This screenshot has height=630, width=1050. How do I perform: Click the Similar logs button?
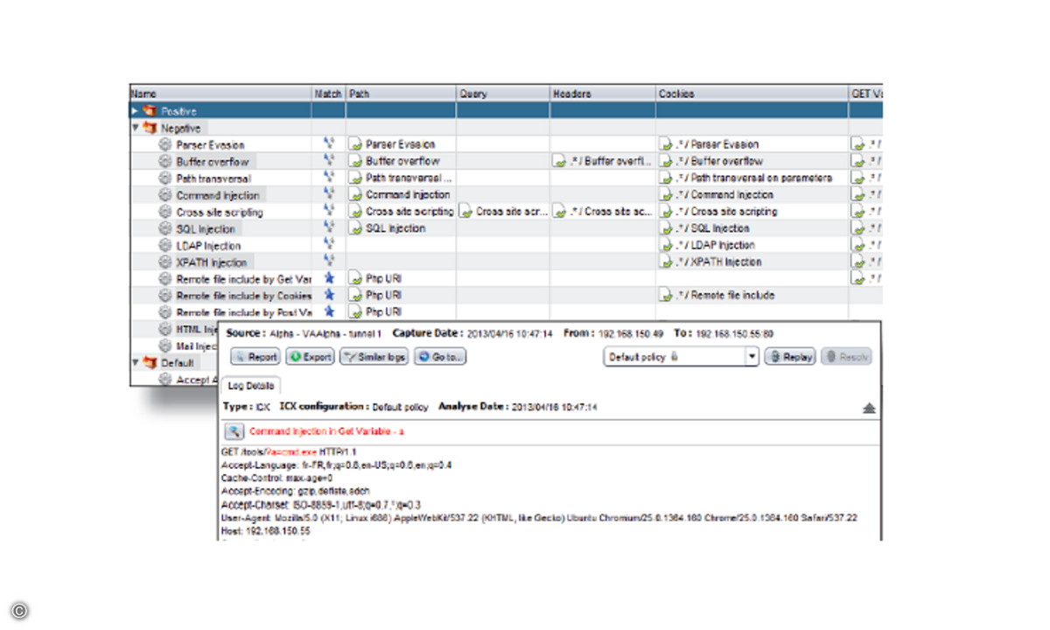tap(374, 357)
